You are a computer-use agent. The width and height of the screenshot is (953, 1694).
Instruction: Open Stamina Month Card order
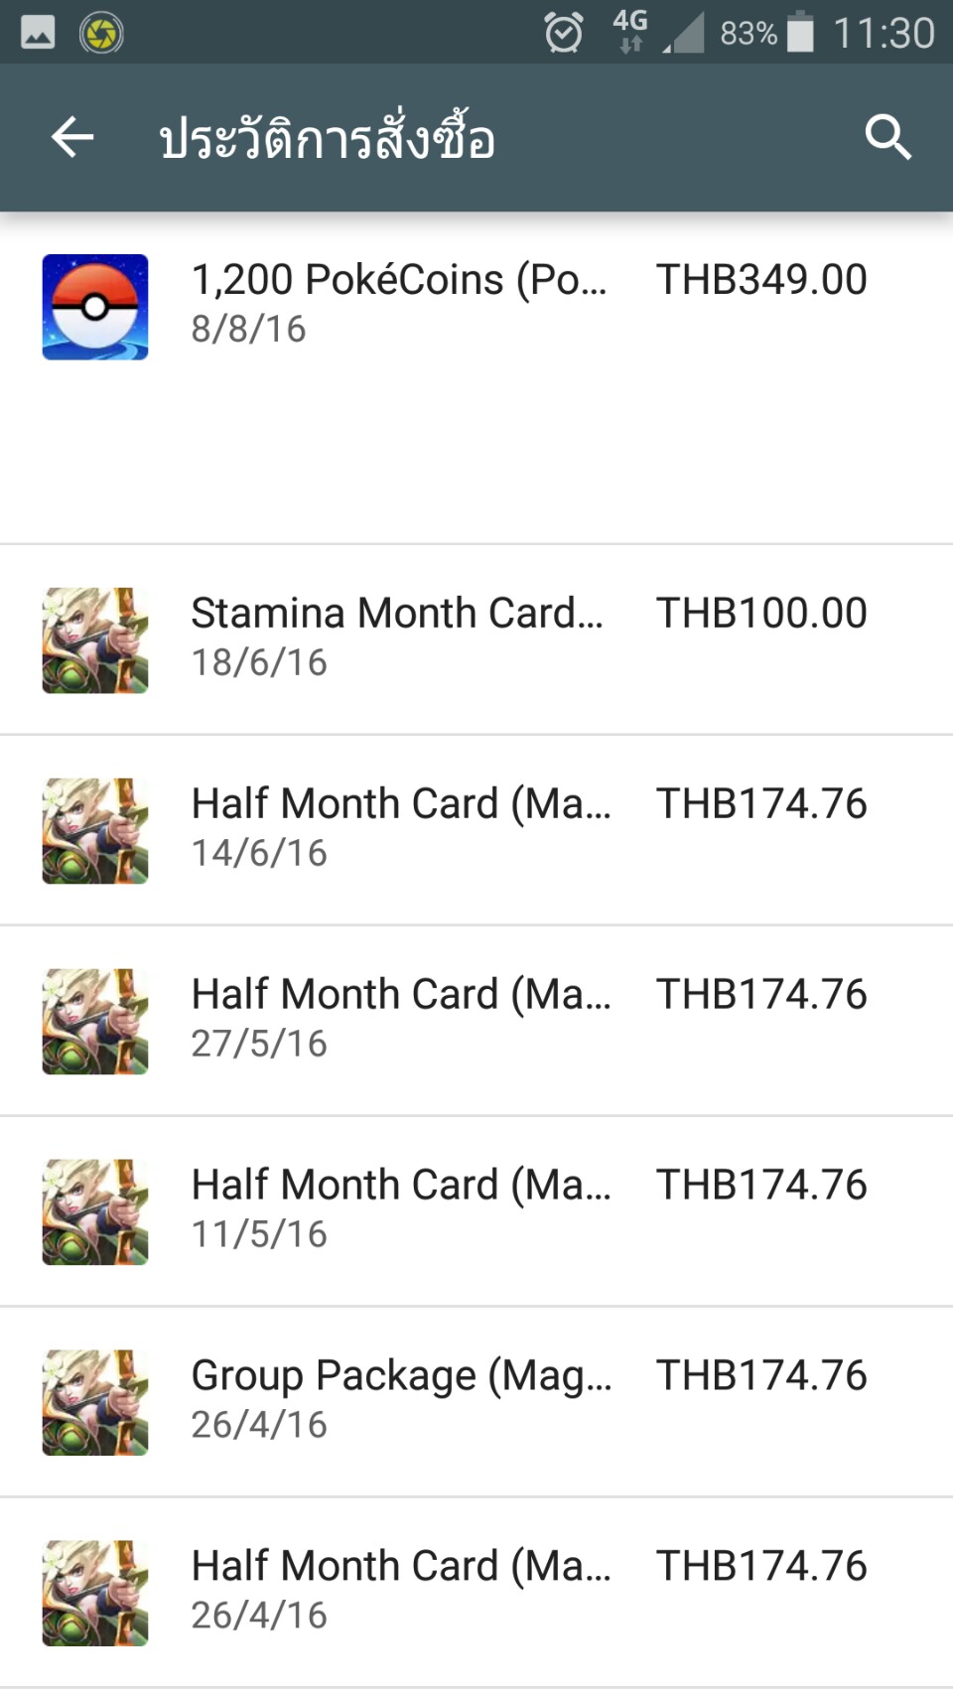coord(476,640)
